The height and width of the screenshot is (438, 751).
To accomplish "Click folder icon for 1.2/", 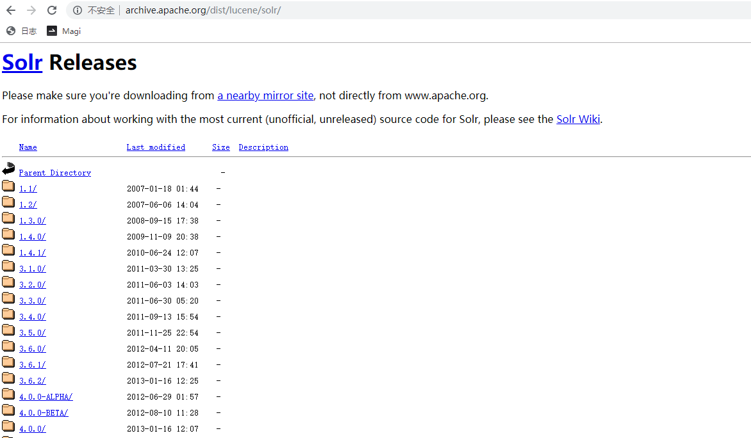I will [8, 202].
